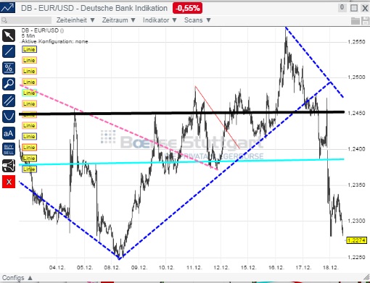This screenshot has height=283, width=370.
Task: Click the Linie label covered by black line
Action: coord(29,114)
